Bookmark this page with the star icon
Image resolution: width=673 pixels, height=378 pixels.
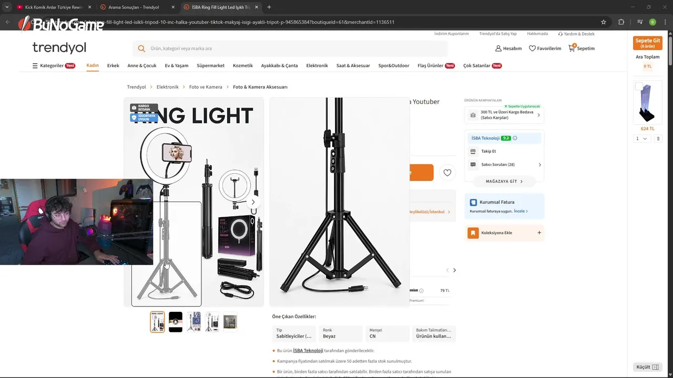(604, 22)
